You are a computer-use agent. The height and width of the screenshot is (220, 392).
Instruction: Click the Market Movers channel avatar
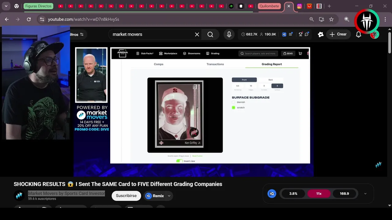point(19,196)
